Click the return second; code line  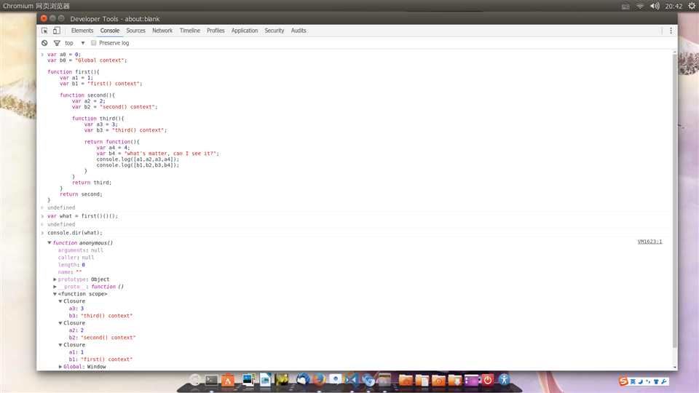pos(81,194)
